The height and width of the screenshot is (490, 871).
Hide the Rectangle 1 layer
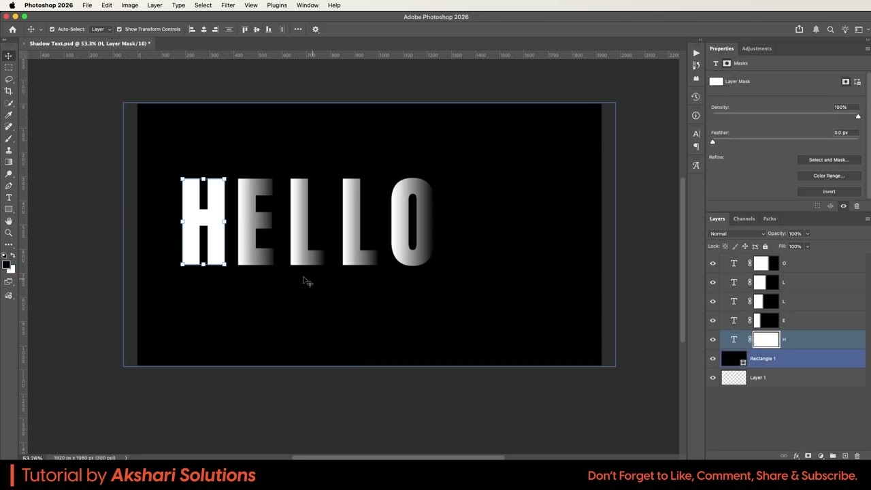pos(713,359)
